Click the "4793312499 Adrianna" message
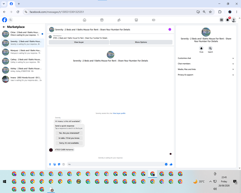 (64, 150)
